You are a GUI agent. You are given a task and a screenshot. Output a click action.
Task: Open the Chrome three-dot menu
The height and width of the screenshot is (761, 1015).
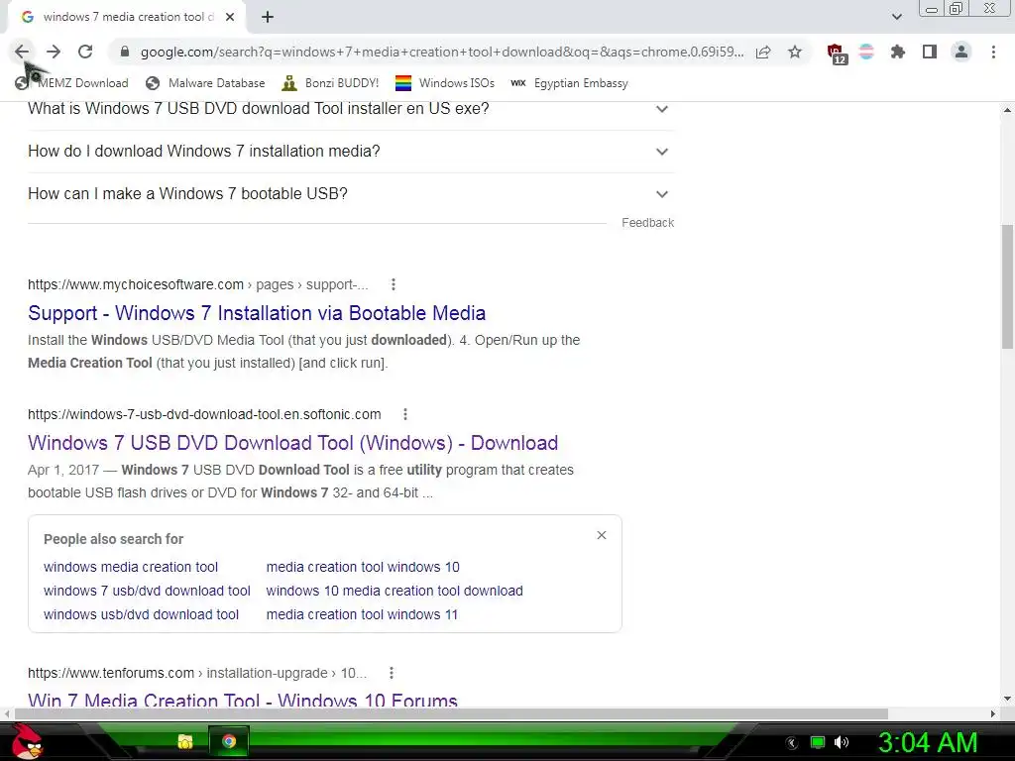pyautogui.click(x=993, y=52)
